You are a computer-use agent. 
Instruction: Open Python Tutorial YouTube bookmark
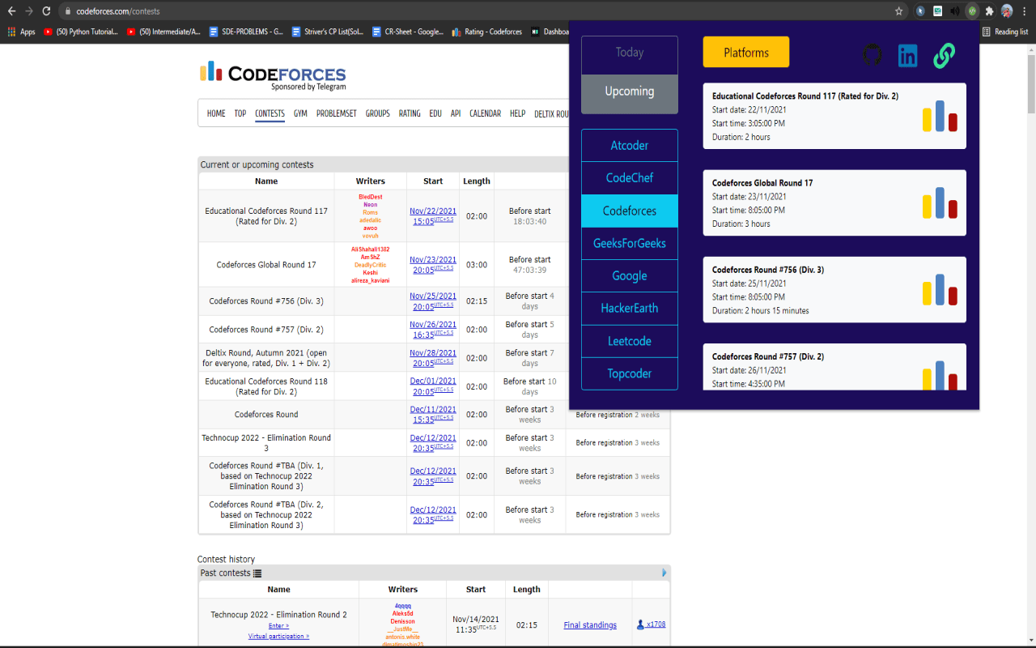click(81, 32)
